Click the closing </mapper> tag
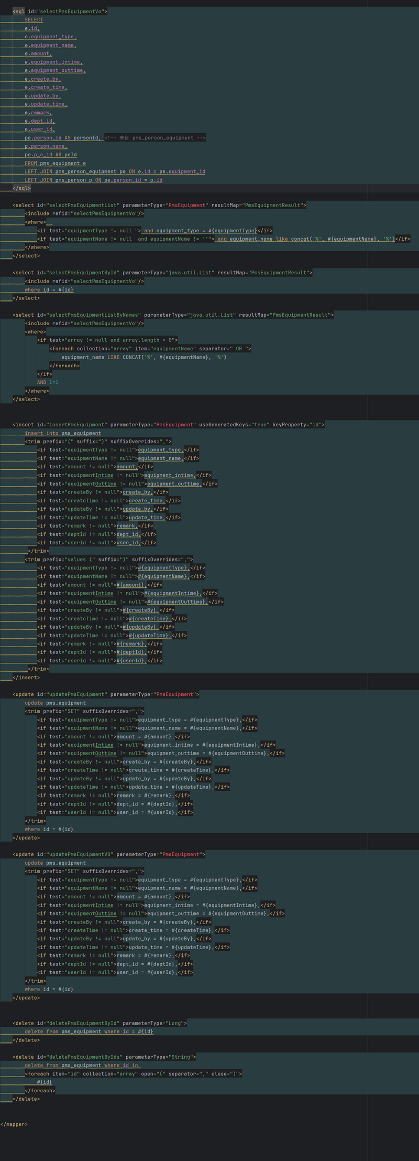 14,1124
